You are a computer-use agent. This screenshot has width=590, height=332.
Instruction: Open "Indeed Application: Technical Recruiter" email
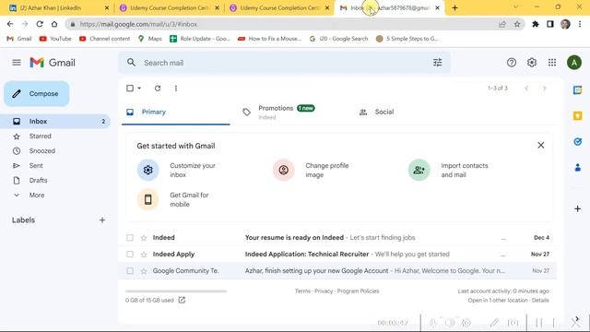click(337, 255)
